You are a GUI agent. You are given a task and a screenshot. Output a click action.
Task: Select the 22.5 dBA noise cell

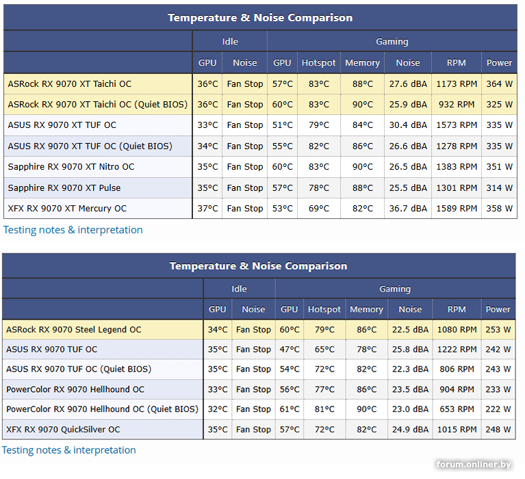click(x=410, y=330)
